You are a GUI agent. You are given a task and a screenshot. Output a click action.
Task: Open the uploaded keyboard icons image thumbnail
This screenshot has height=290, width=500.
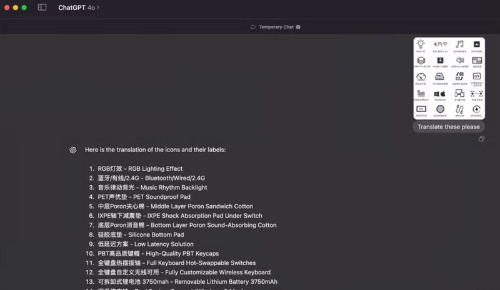tap(449, 79)
